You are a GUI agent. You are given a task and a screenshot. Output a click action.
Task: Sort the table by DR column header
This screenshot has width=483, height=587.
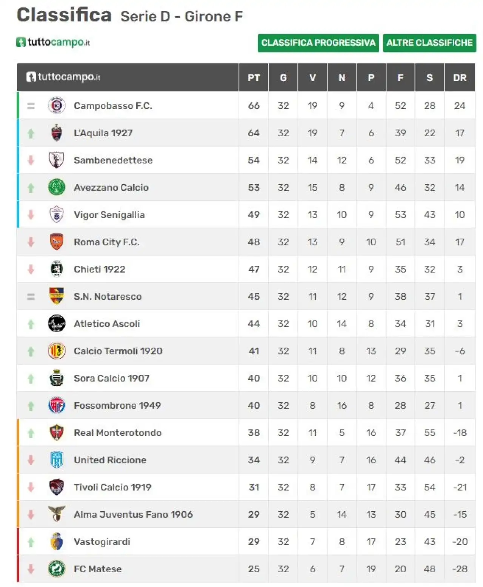click(x=460, y=78)
